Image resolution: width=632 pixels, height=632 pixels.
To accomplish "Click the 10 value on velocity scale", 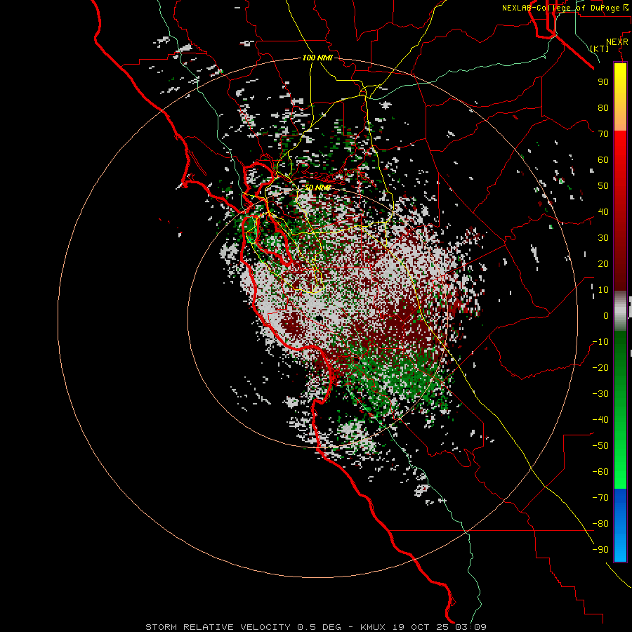I will coord(603,290).
